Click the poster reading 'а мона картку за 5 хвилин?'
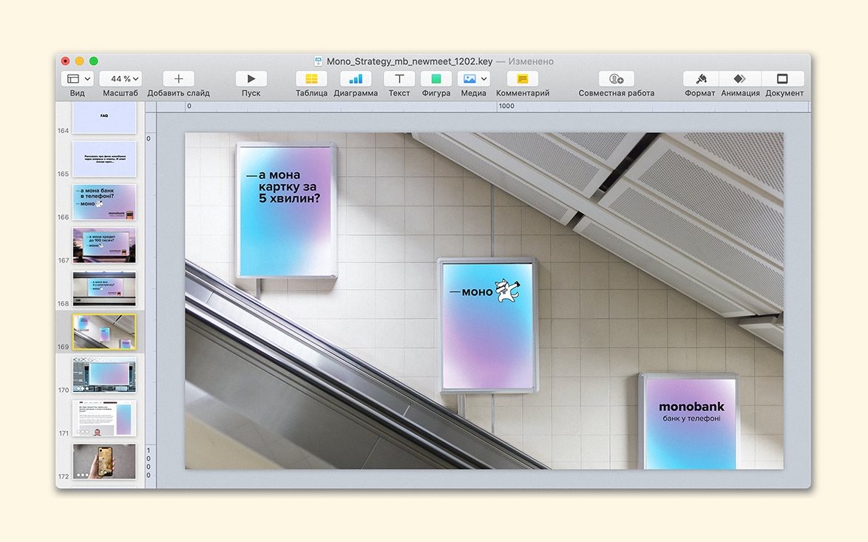 [287, 211]
